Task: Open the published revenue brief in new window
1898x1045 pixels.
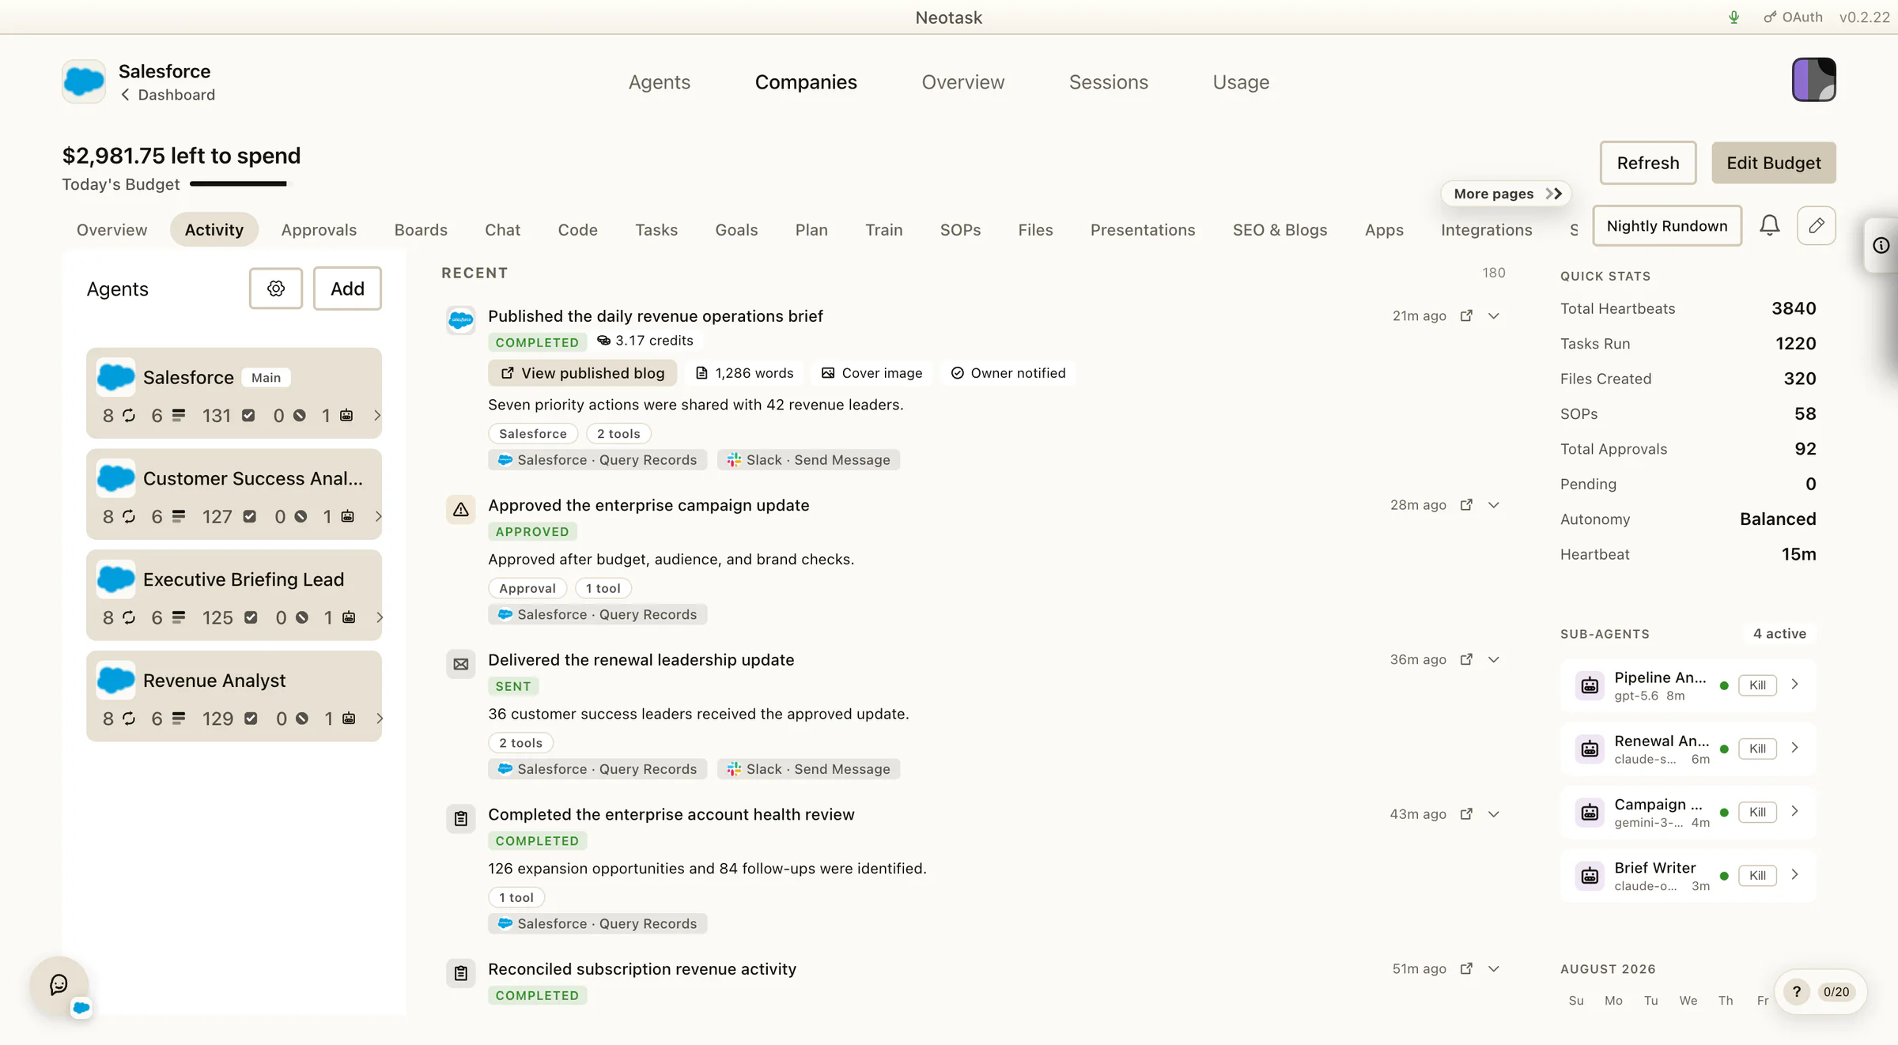Action: (x=1466, y=315)
